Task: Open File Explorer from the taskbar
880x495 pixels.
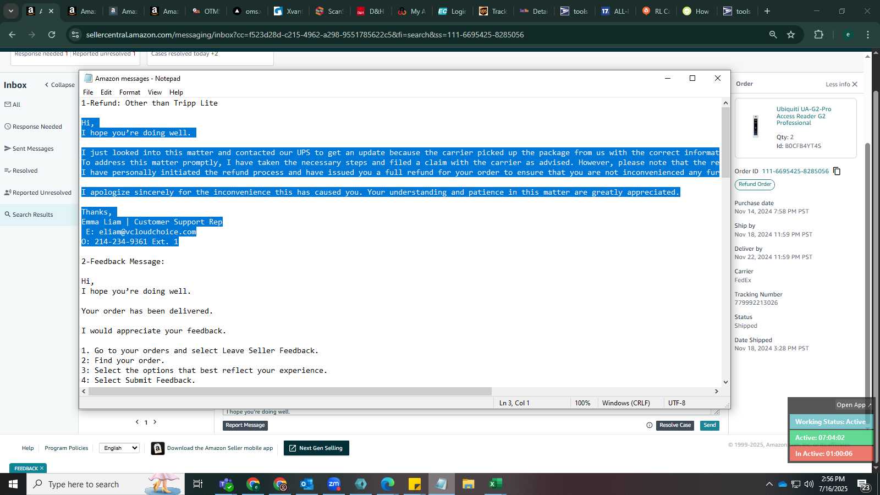Action: click(x=469, y=484)
